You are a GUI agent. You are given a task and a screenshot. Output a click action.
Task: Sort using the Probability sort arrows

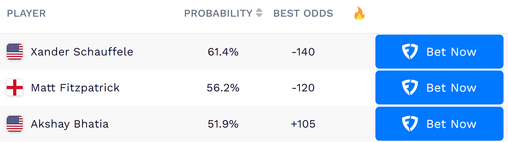(x=259, y=13)
